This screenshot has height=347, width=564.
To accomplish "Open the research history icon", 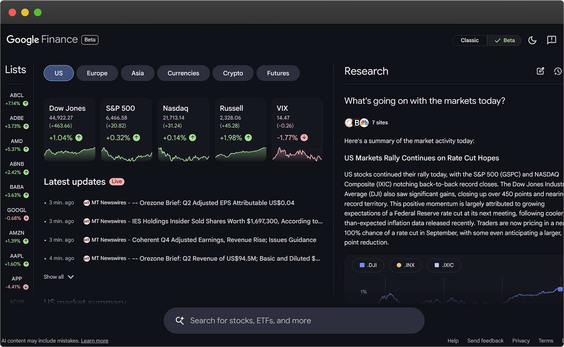I will pyautogui.click(x=558, y=71).
